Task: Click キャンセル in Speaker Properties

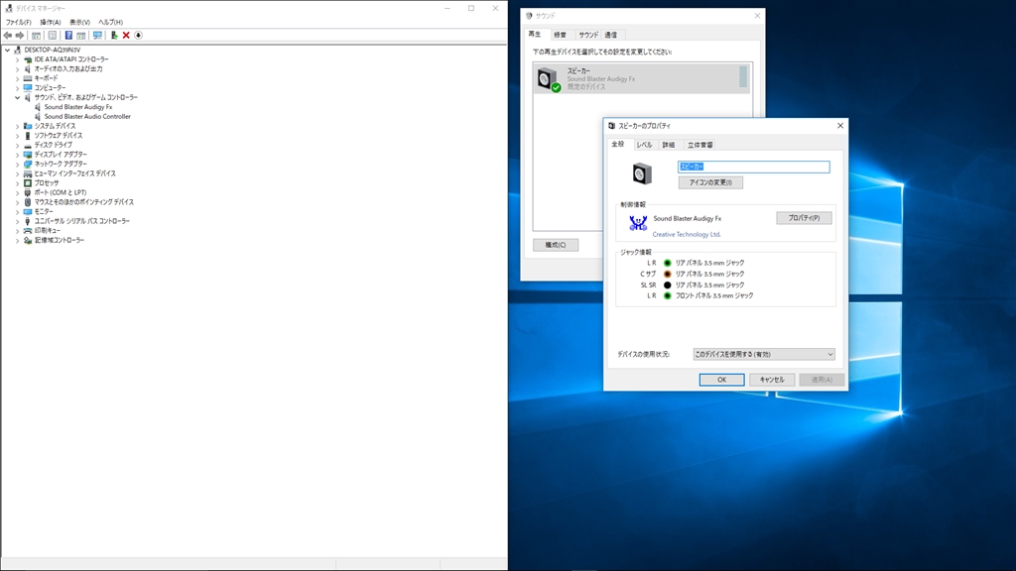Action: [772, 380]
